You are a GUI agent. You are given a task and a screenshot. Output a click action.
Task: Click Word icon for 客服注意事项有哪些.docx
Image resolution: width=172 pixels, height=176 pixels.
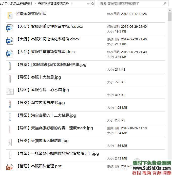(x=10, y=54)
